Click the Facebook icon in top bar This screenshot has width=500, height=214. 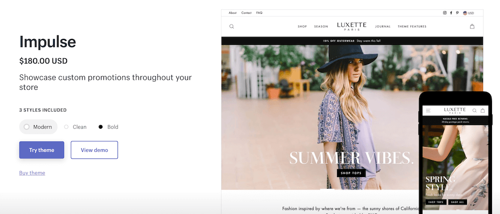point(451,13)
